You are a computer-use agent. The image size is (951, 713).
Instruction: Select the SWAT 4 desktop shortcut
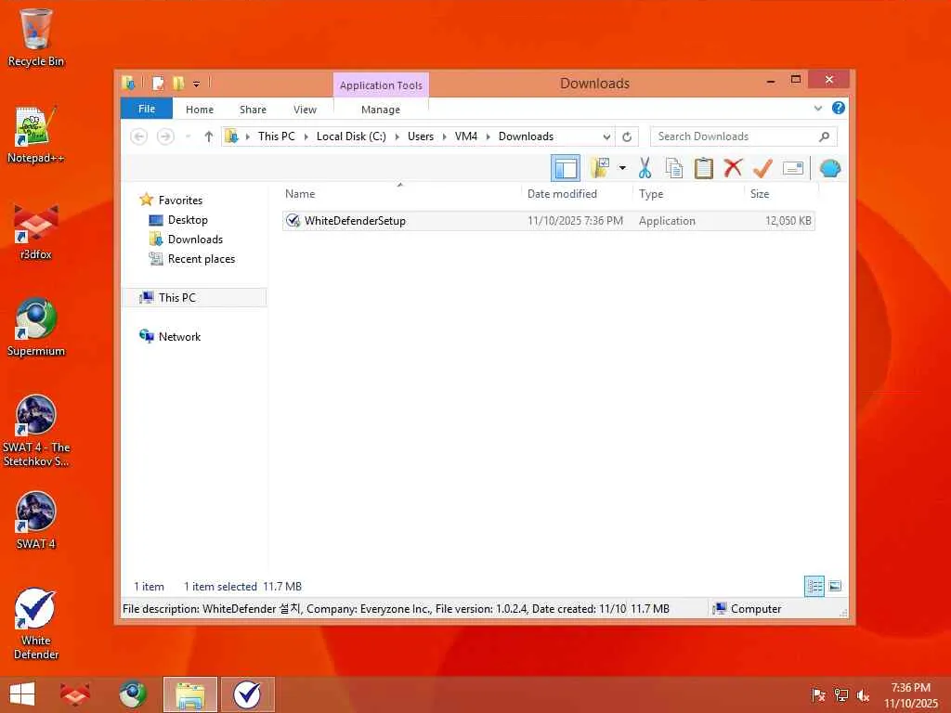click(36, 521)
